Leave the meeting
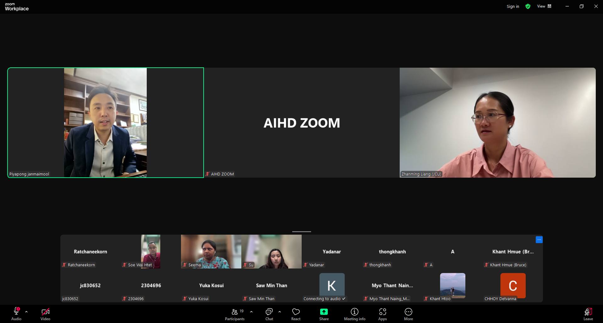This screenshot has height=323, width=603. point(588,314)
